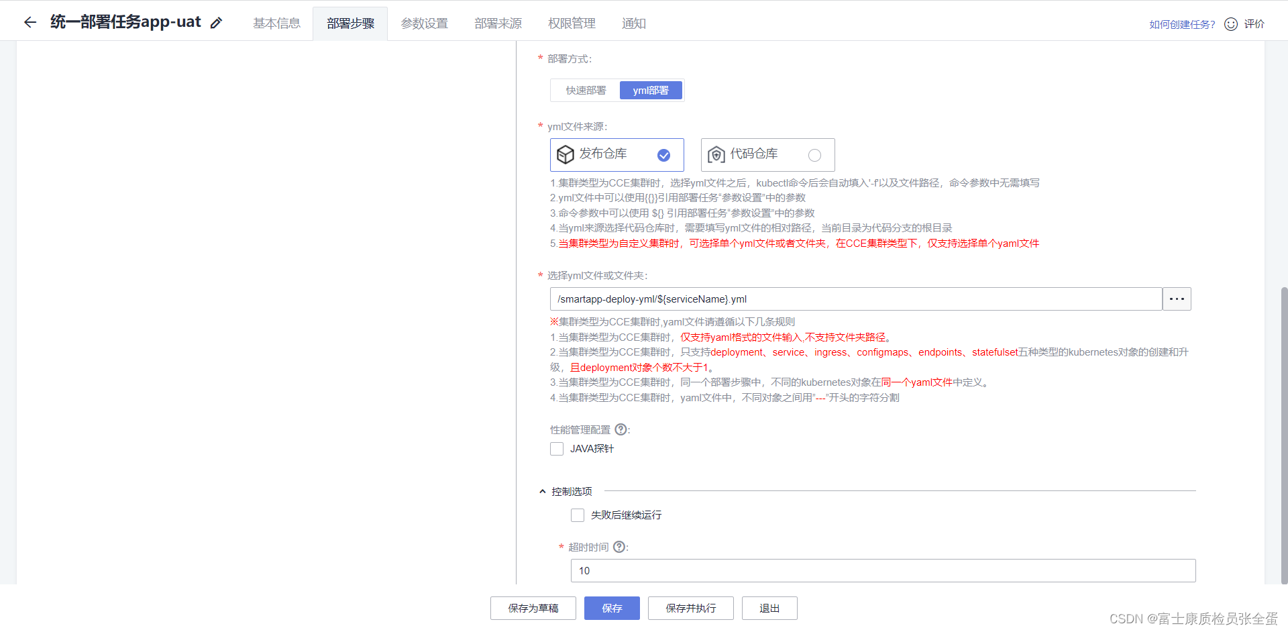Switch deployment mode to 快速部署
The image size is (1288, 632).
[586, 91]
